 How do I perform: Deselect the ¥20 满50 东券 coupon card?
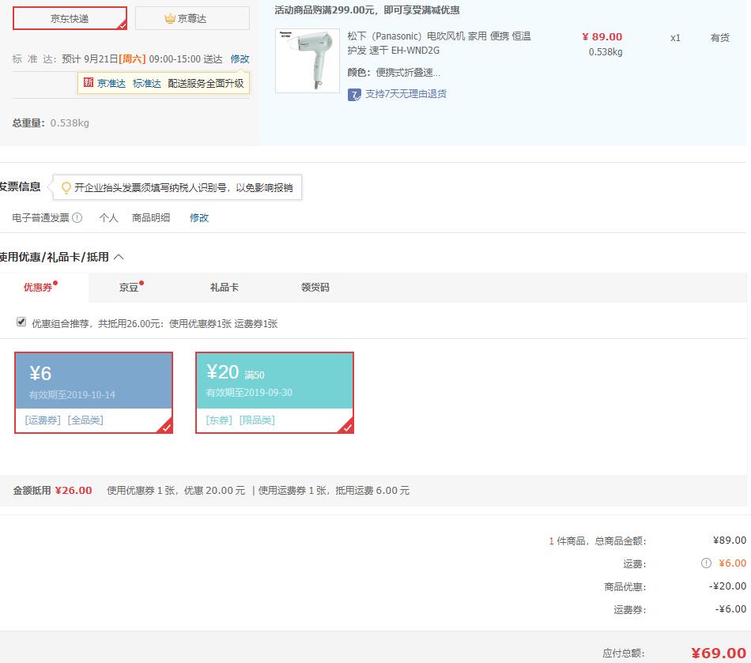(274, 393)
